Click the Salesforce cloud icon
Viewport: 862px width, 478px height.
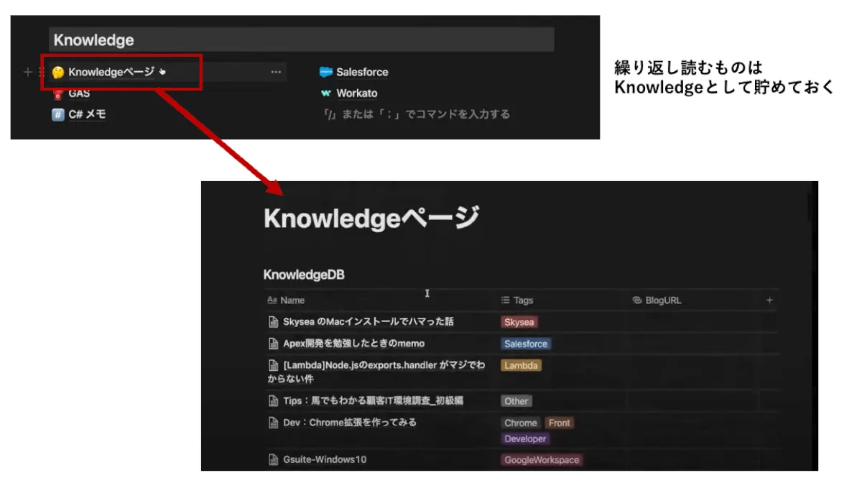[326, 72]
